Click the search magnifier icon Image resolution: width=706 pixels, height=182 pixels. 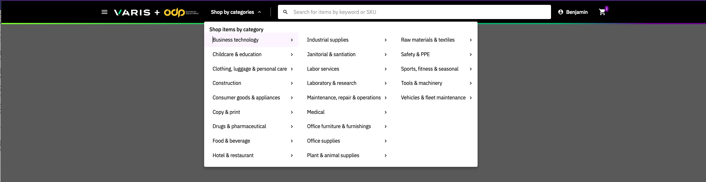(x=285, y=12)
